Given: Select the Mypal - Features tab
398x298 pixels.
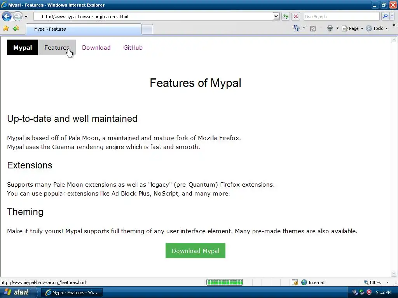Looking at the screenshot, I should click(x=84, y=29).
